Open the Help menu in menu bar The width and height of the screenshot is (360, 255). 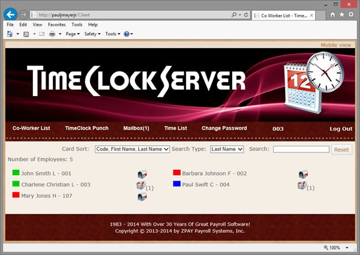pyautogui.click(x=93, y=25)
